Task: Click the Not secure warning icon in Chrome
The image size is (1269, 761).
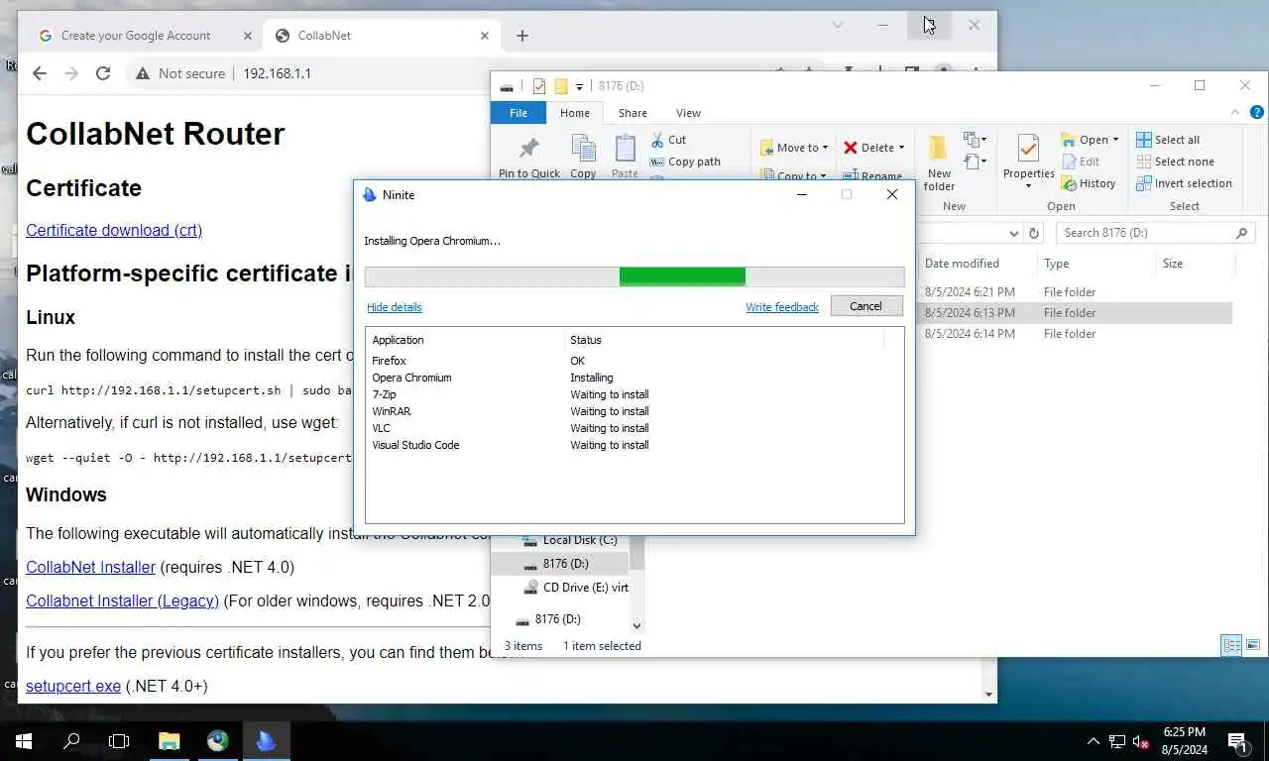Action: tap(143, 73)
